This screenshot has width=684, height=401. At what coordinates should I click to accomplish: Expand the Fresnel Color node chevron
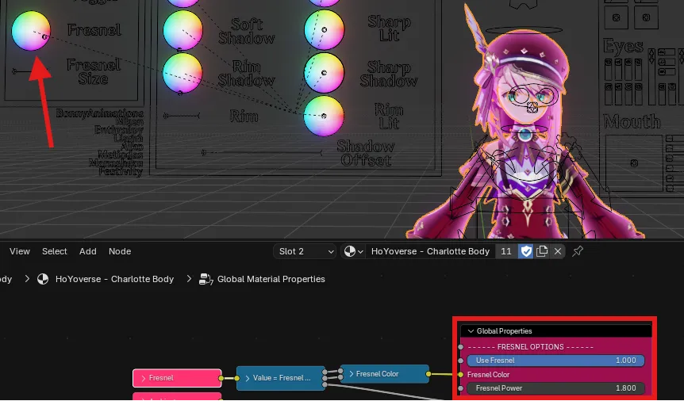click(352, 374)
